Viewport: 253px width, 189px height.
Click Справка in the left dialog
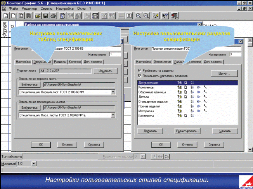click(x=94, y=145)
